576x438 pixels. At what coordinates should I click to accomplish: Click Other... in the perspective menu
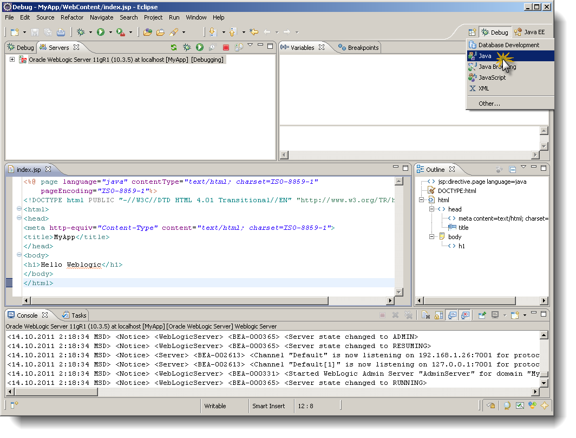pyautogui.click(x=489, y=104)
